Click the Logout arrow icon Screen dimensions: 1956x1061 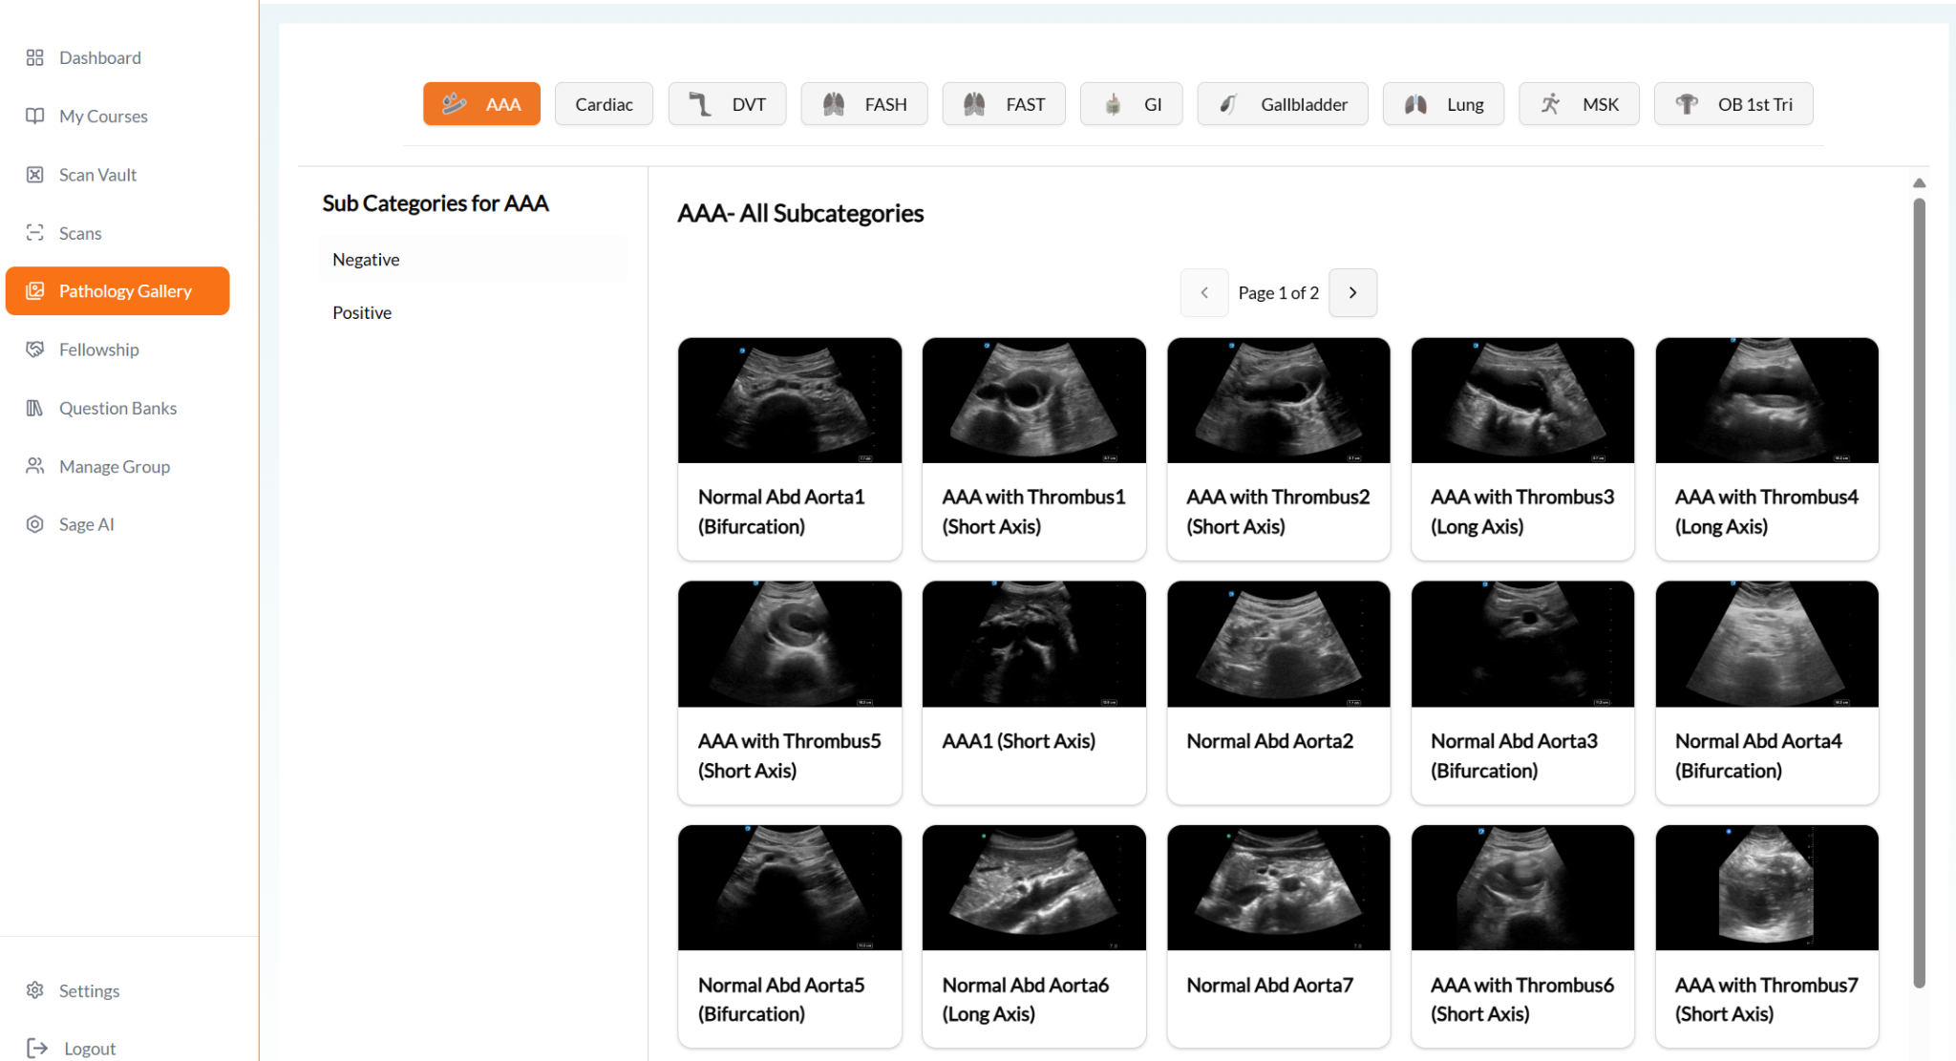coord(37,1049)
